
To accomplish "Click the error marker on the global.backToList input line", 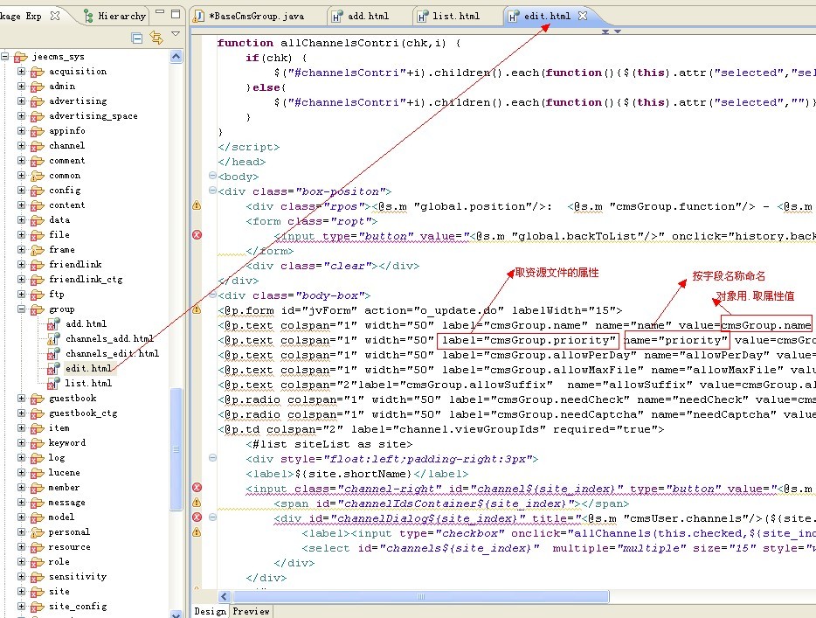I will point(197,235).
